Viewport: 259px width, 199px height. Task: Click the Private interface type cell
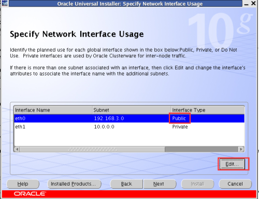click(x=208, y=127)
